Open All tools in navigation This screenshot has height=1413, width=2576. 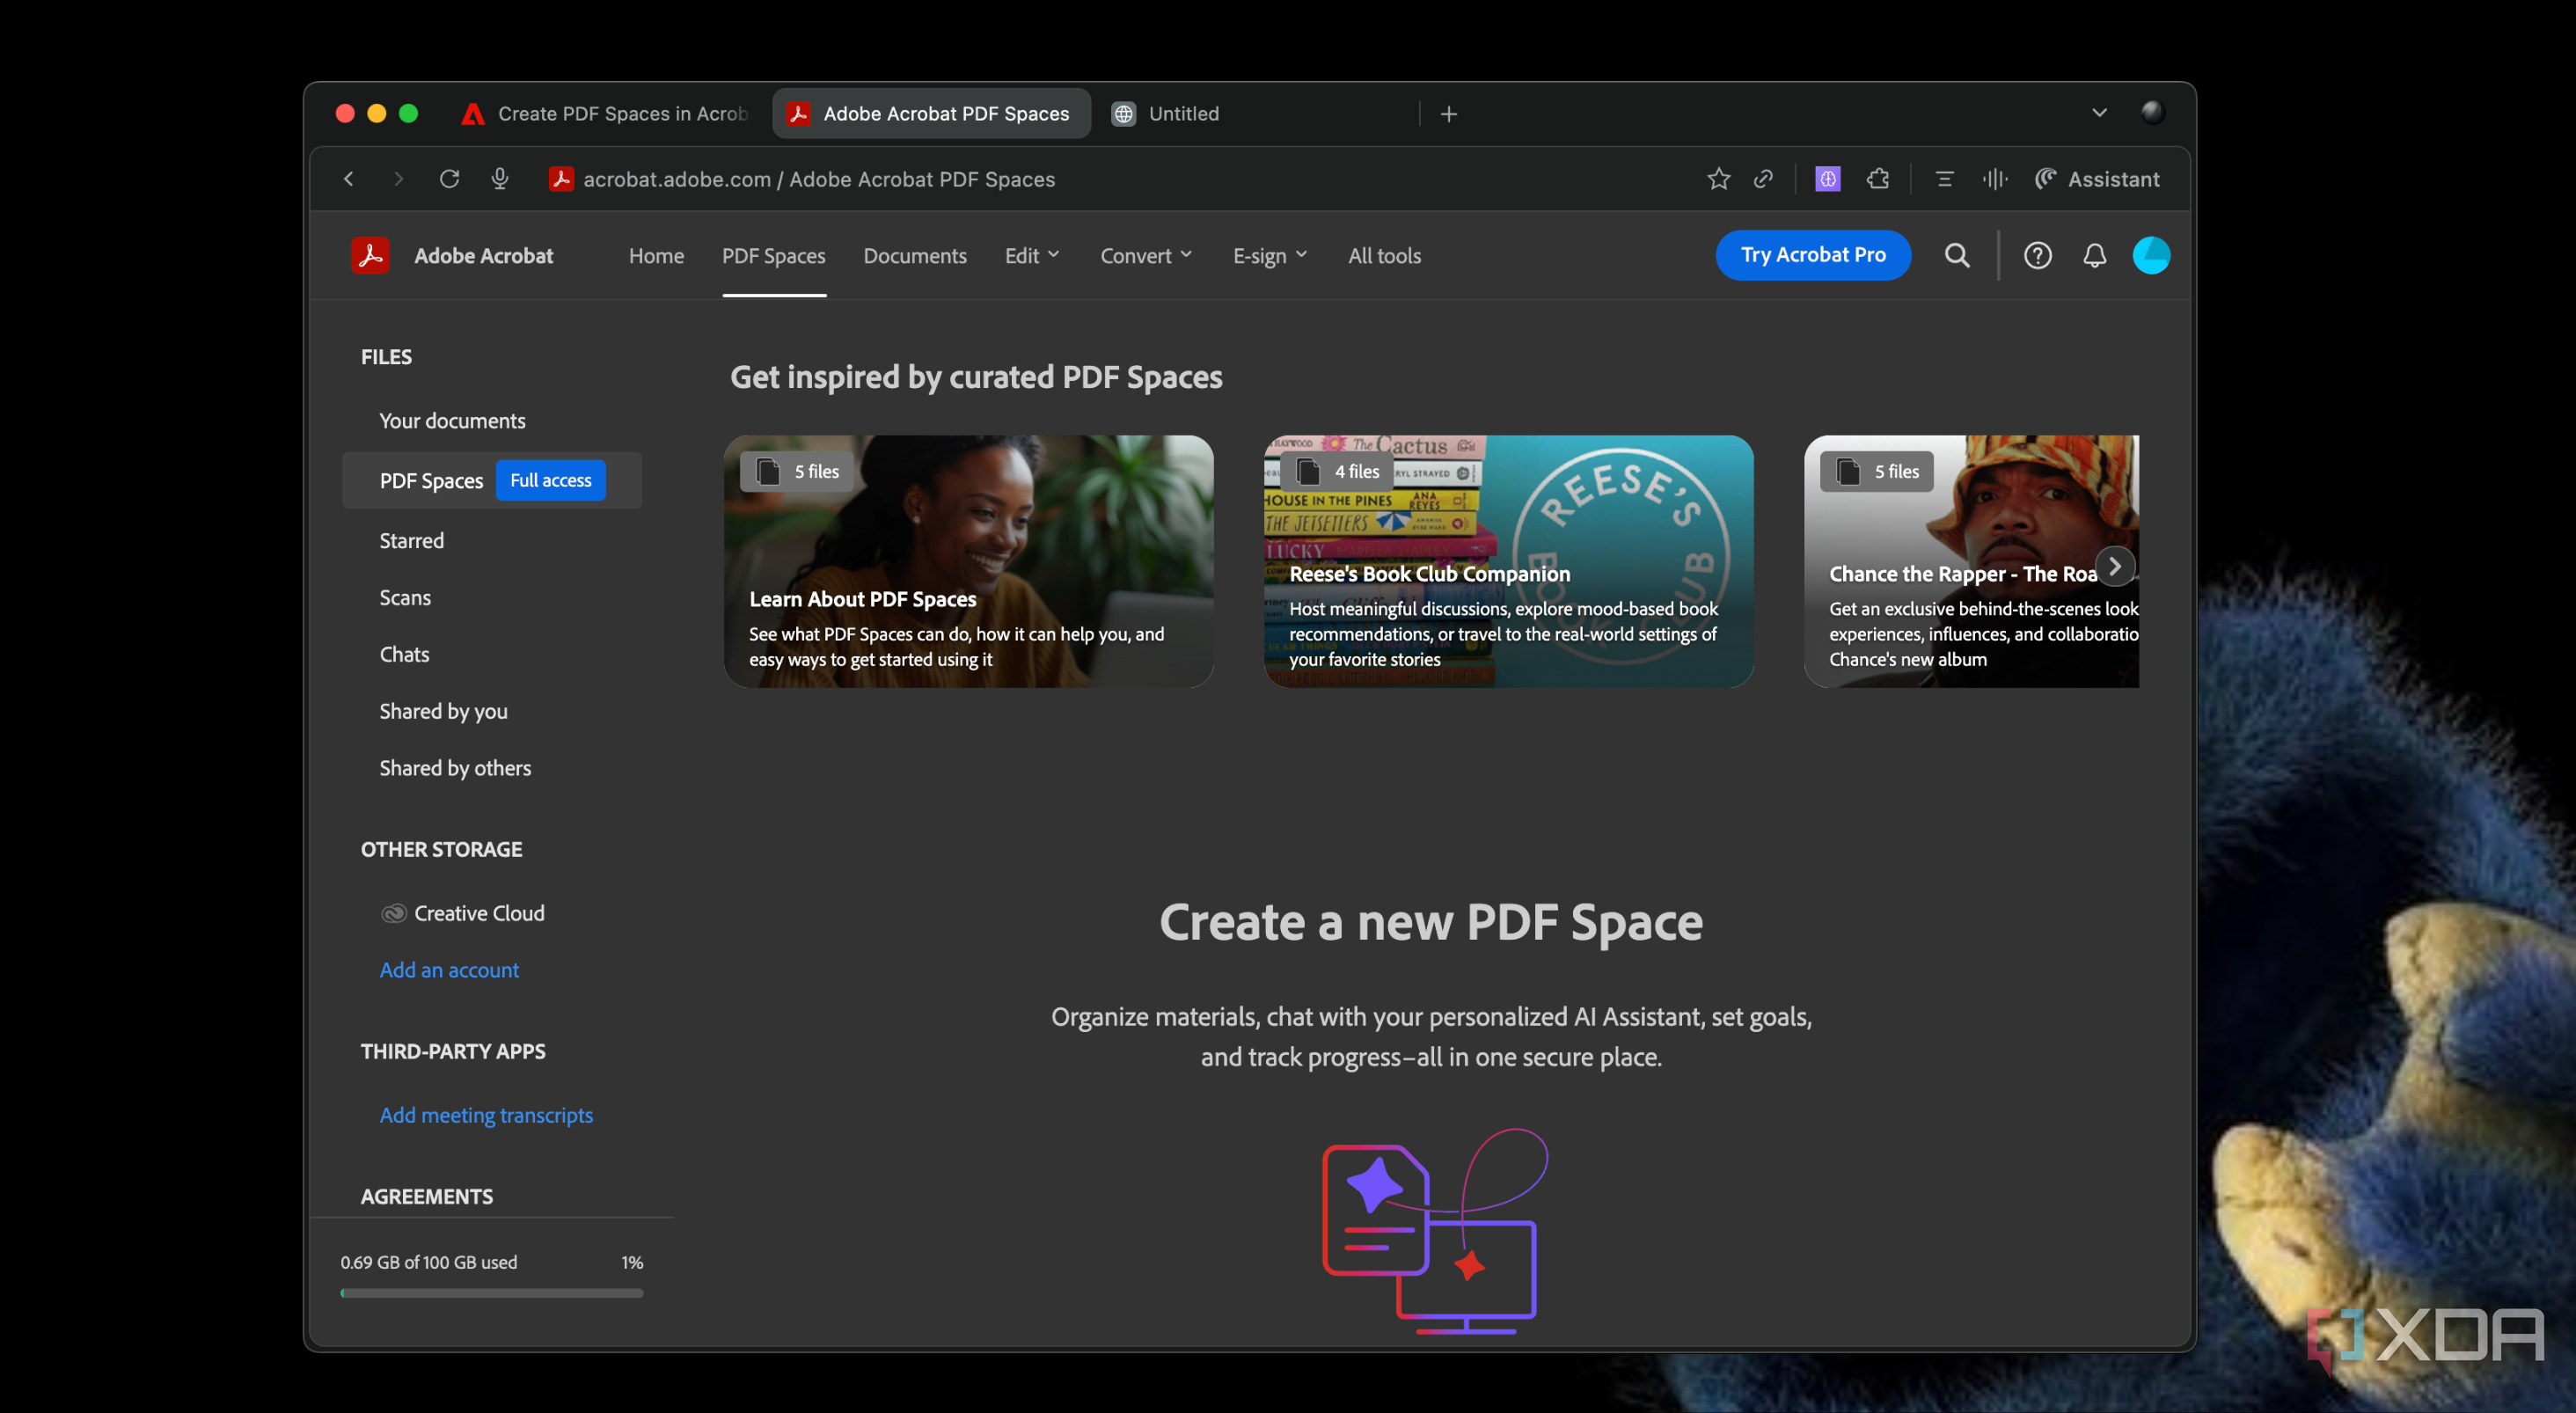click(x=1384, y=256)
